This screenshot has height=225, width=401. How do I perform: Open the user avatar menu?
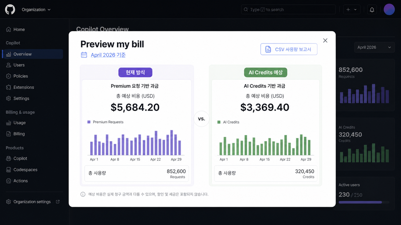coord(389,9)
